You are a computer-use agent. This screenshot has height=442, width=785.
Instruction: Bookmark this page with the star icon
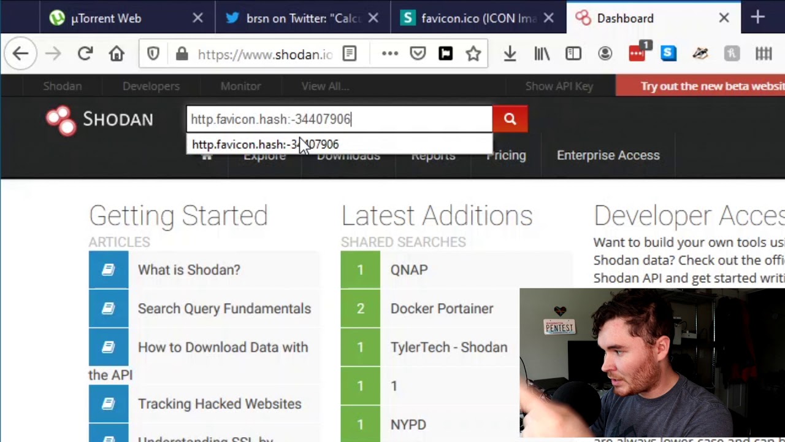coord(473,54)
